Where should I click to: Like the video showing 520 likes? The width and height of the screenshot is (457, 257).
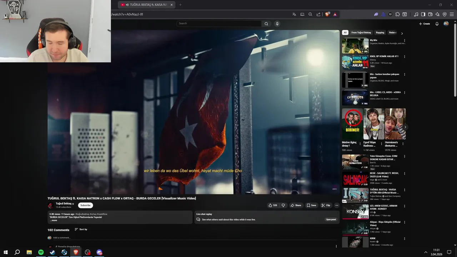273,205
